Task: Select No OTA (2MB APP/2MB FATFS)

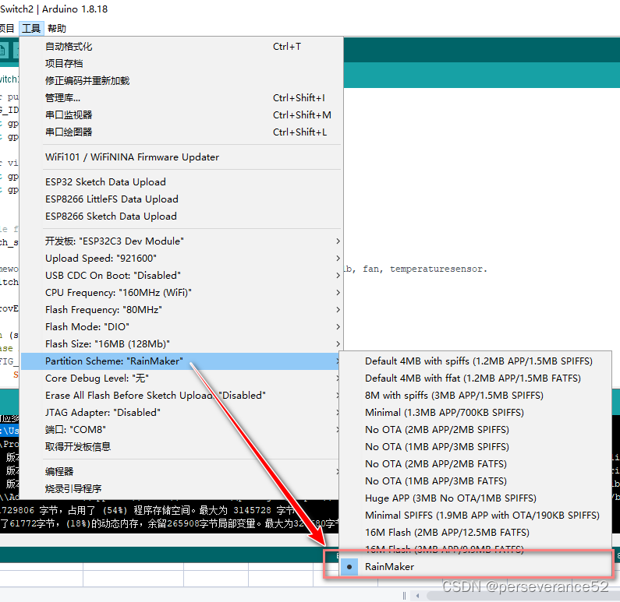Action: (475, 464)
